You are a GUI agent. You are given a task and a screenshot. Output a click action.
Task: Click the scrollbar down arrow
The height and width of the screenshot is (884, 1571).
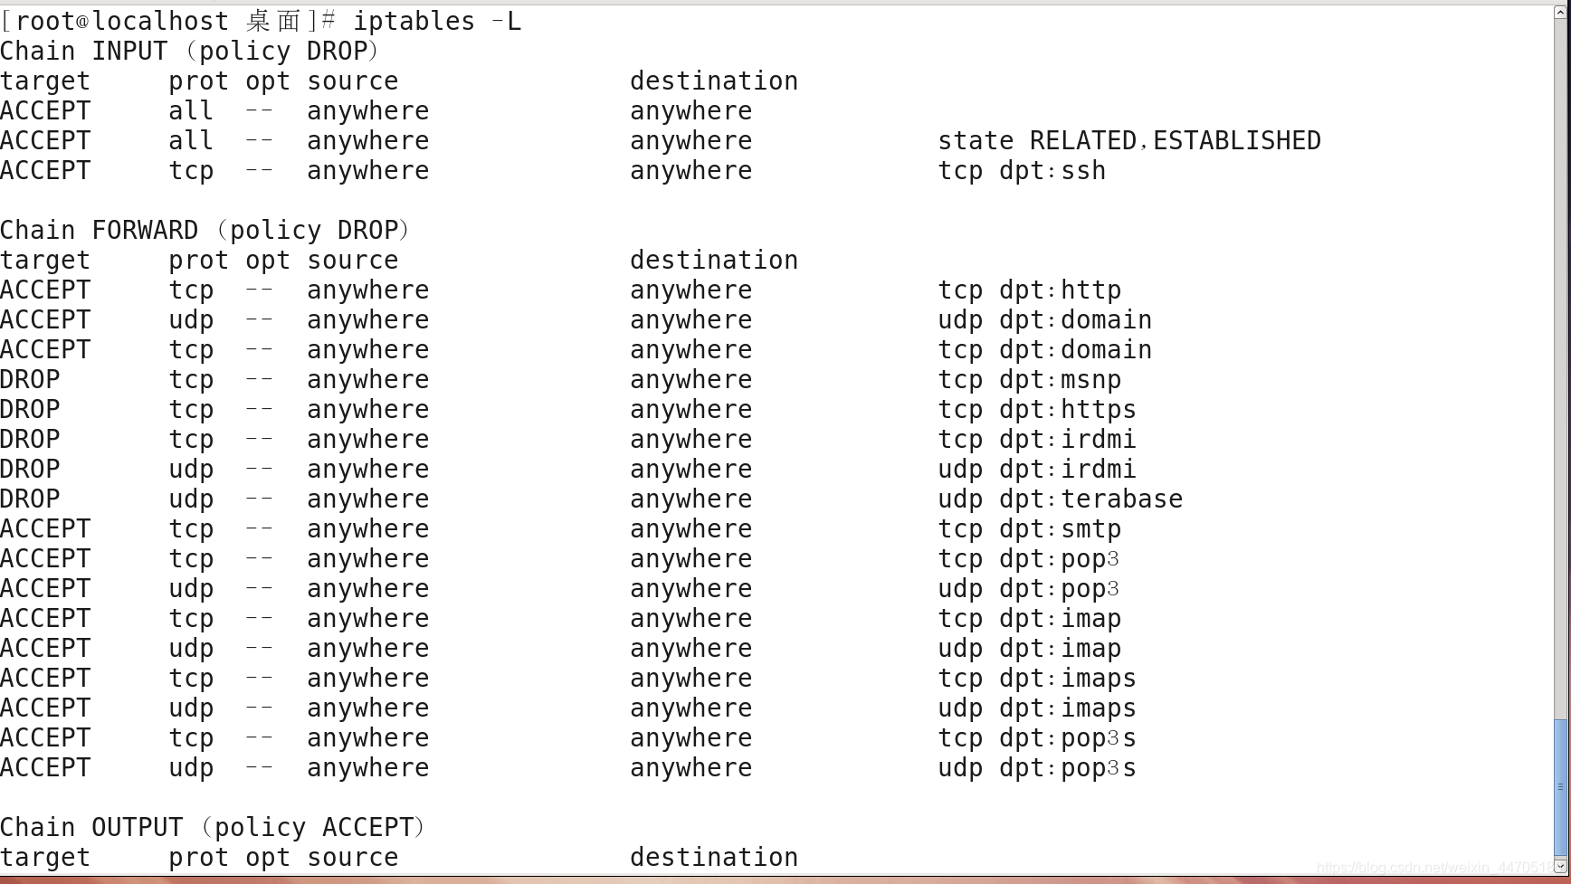(x=1561, y=868)
